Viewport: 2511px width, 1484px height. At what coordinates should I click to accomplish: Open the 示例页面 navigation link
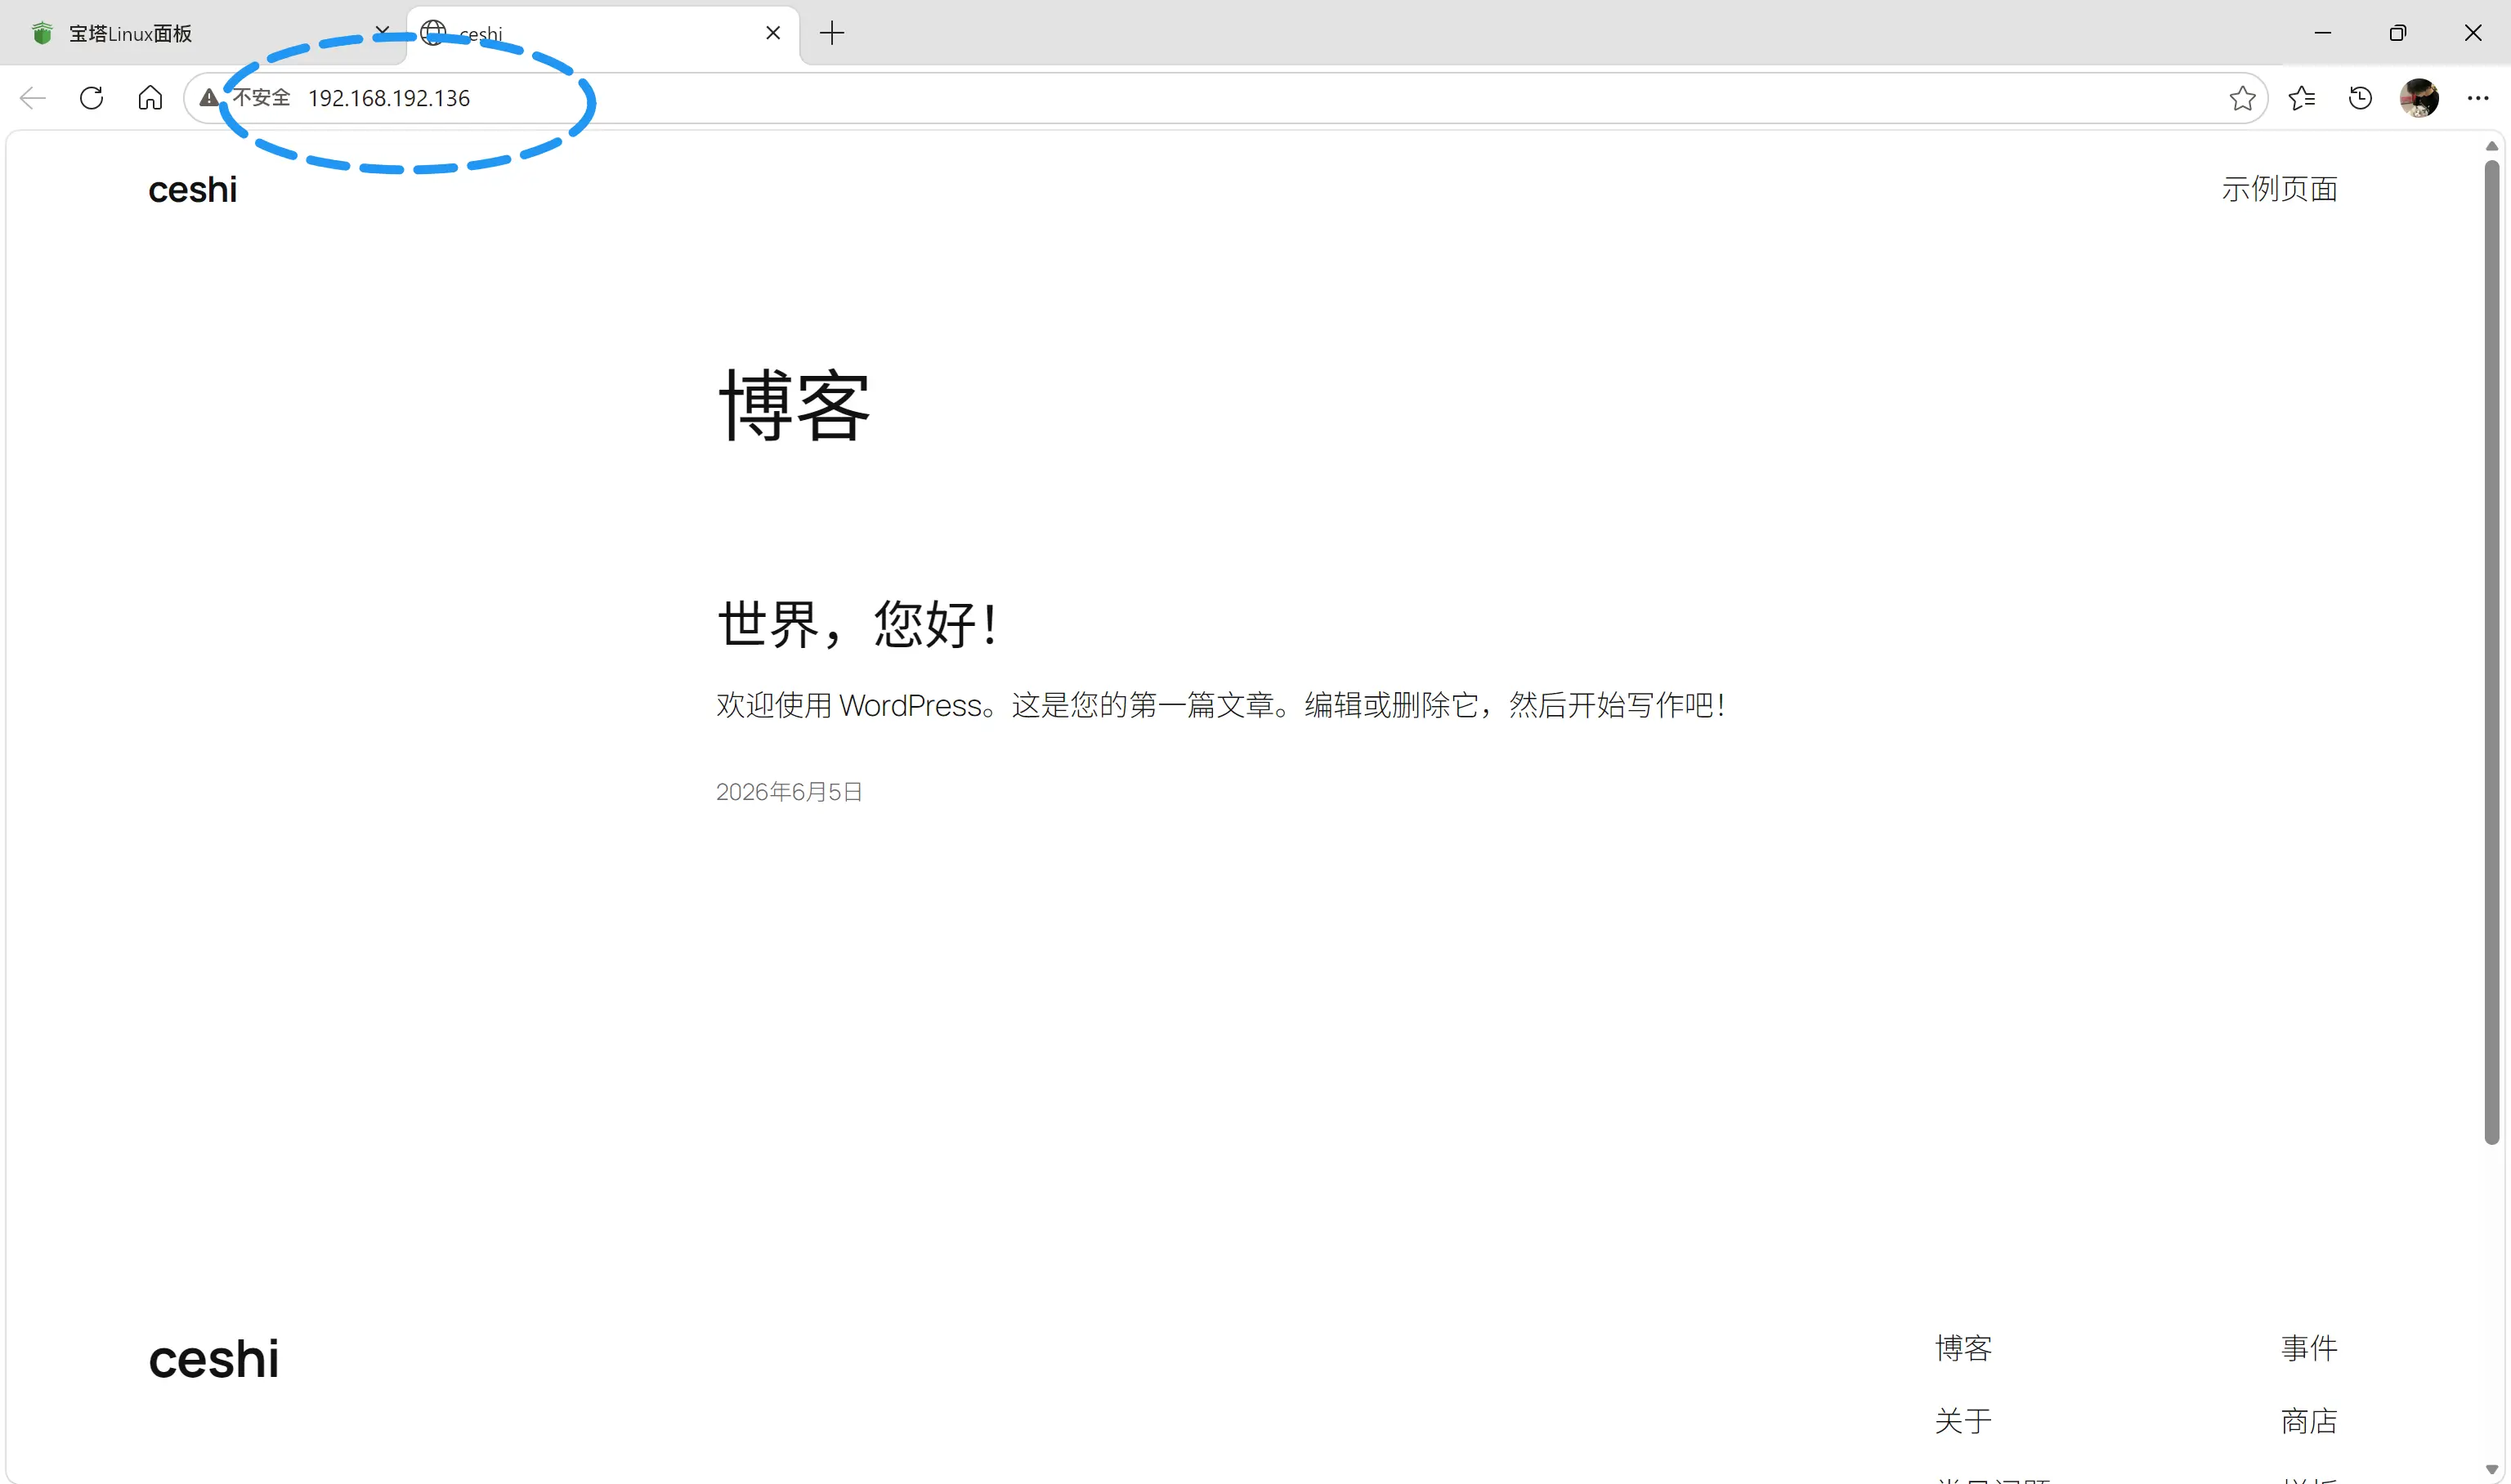pos(2279,189)
